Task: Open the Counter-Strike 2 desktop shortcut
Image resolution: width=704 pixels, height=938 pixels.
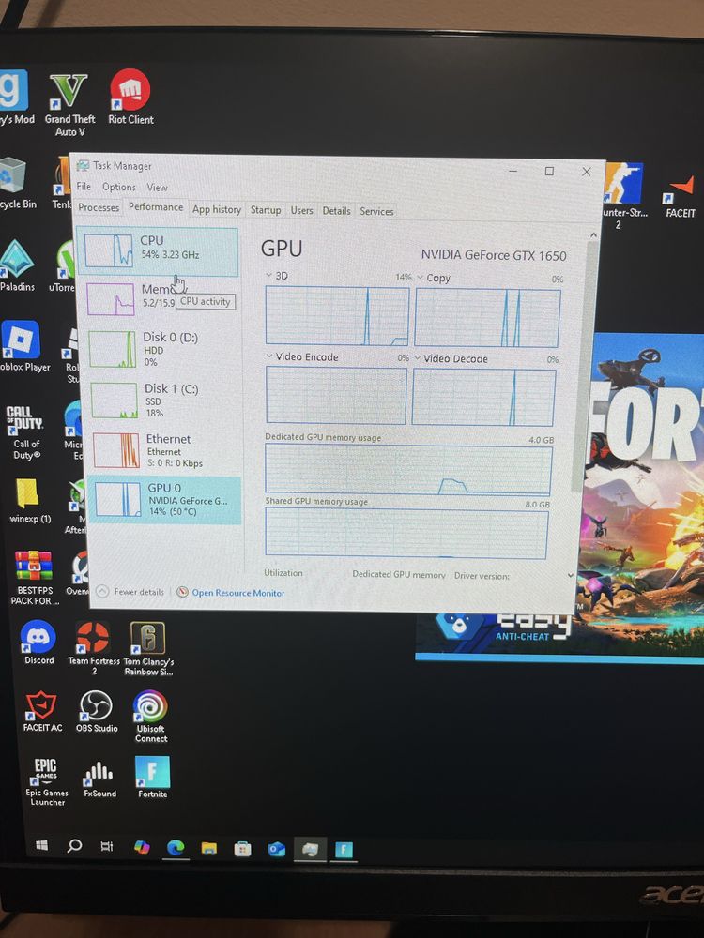Action: 622,196
